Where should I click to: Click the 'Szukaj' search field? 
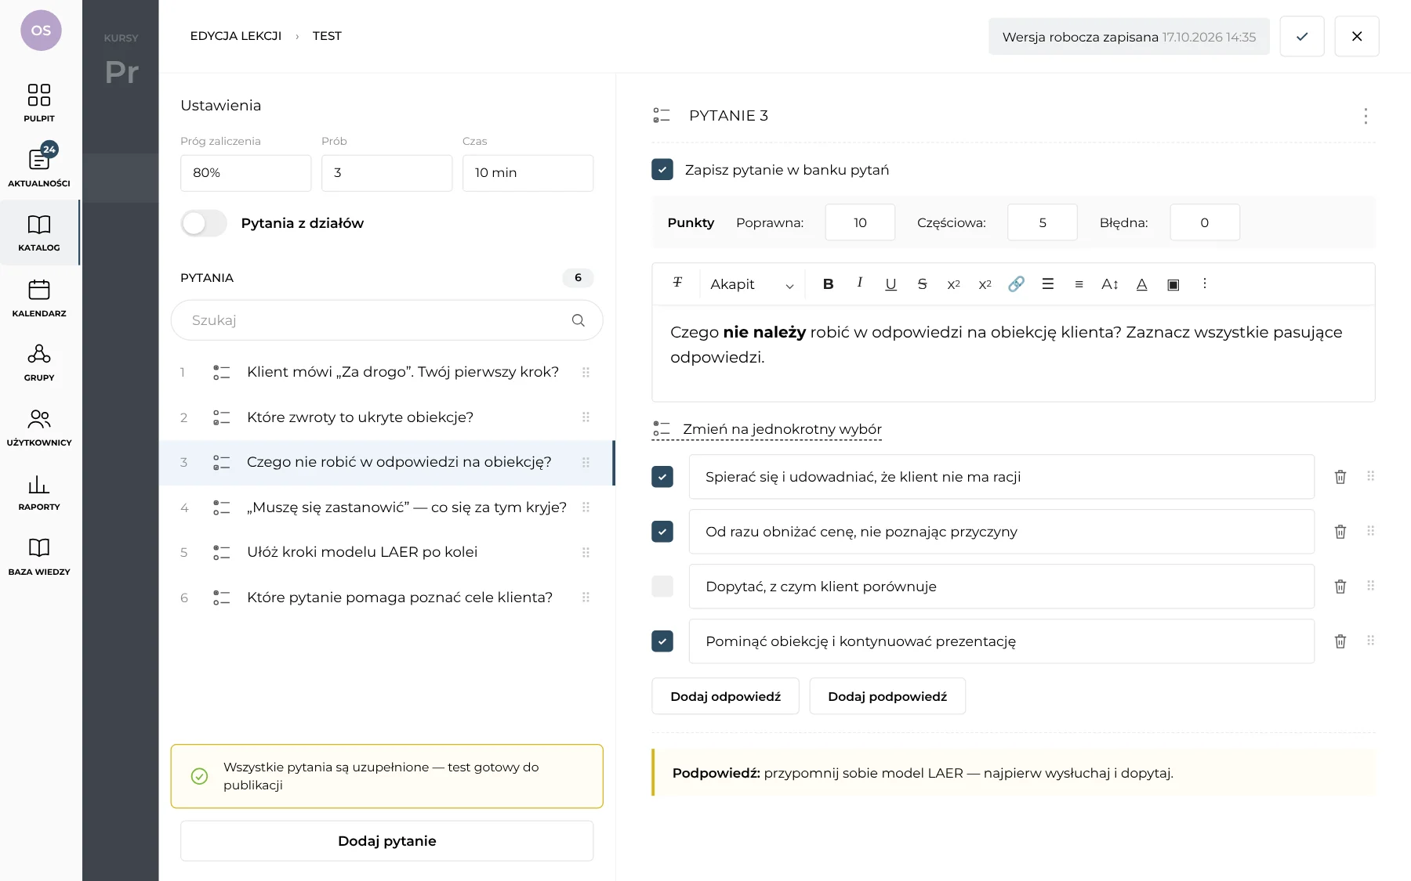pyautogui.click(x=387, y=320)
